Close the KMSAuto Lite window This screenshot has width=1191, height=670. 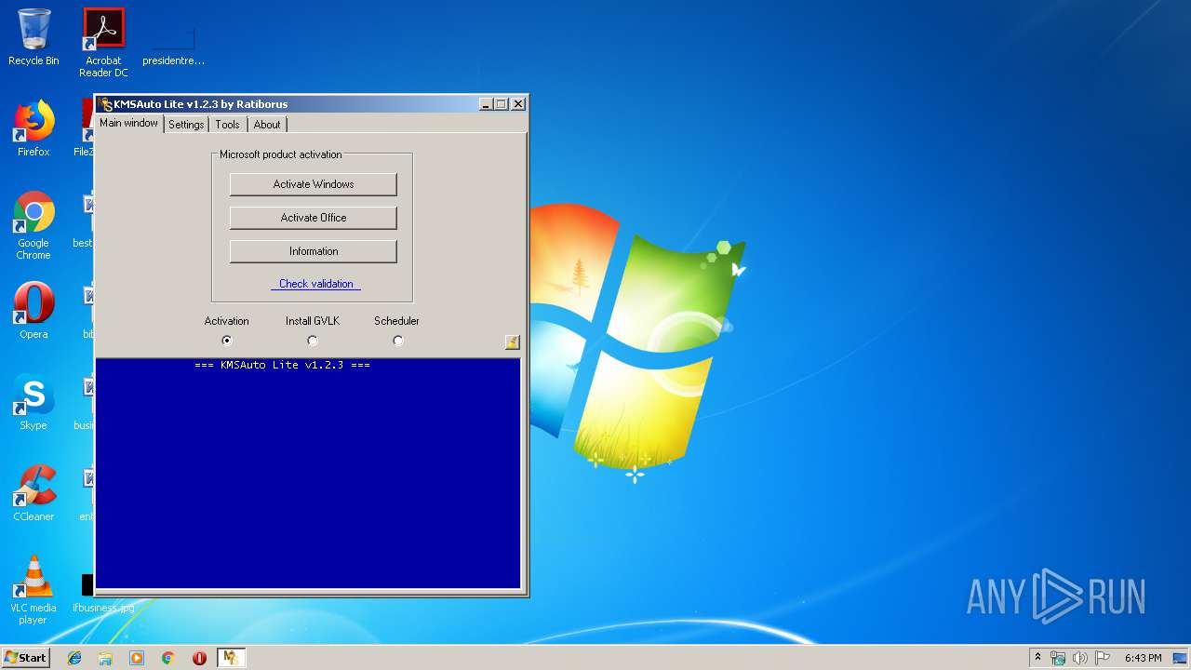point(518,104)
